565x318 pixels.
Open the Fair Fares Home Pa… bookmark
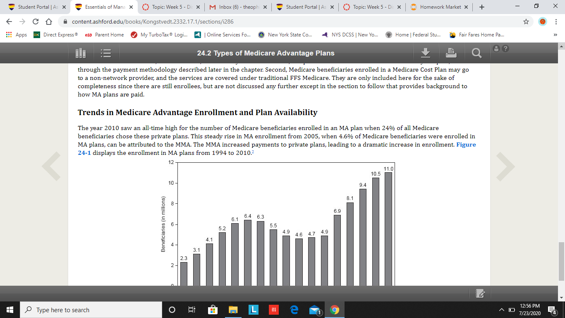[x=477, y=35]
